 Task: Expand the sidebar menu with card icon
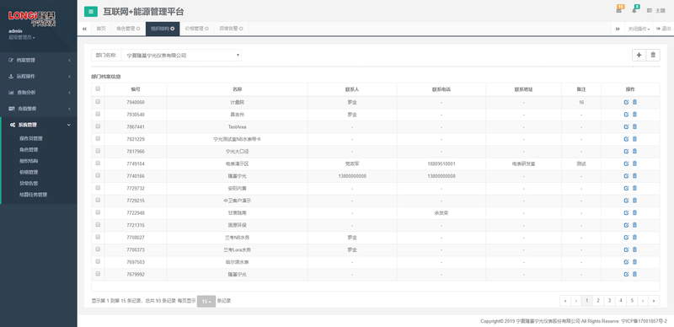point(39,109)
